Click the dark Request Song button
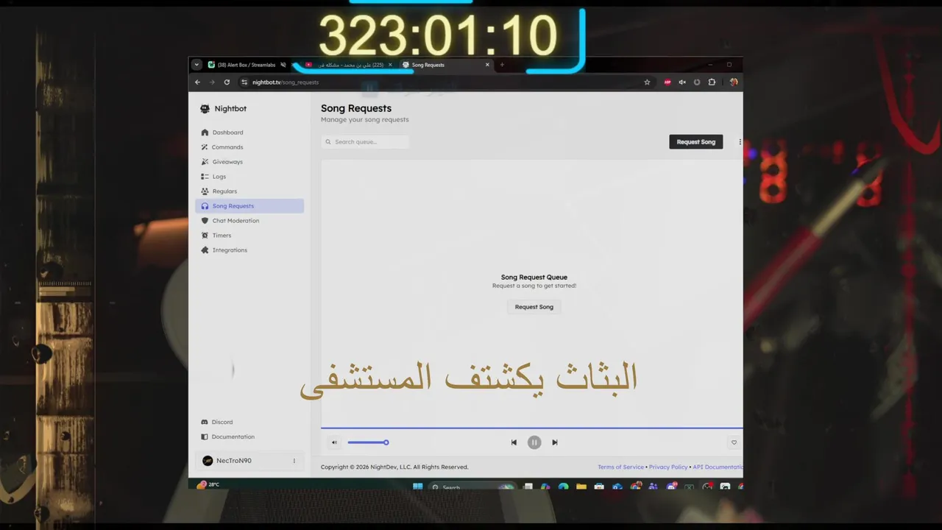 [695, 141]
